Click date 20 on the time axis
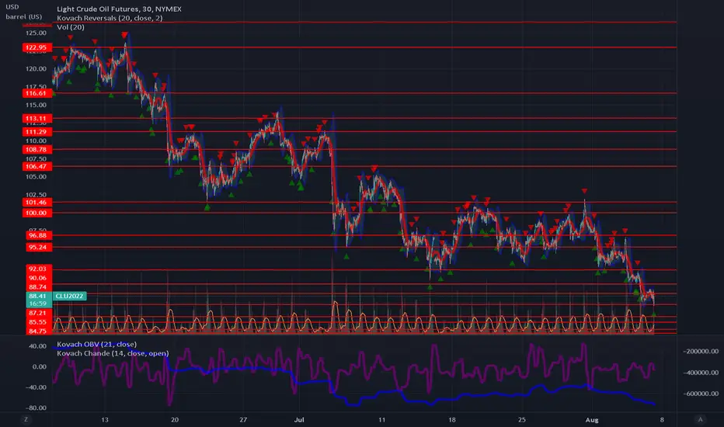This screenshot has height=427, width=724. [x=175, y=419]
